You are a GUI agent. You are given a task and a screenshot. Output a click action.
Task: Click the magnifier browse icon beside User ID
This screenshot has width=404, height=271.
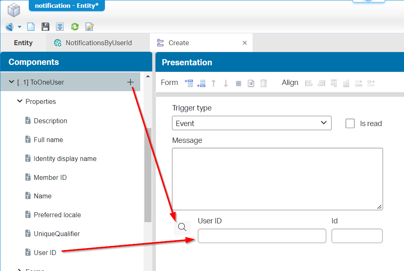point(182,227)
